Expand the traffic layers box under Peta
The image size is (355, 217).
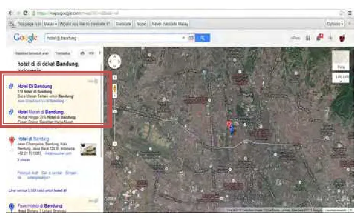coord(341,77)
